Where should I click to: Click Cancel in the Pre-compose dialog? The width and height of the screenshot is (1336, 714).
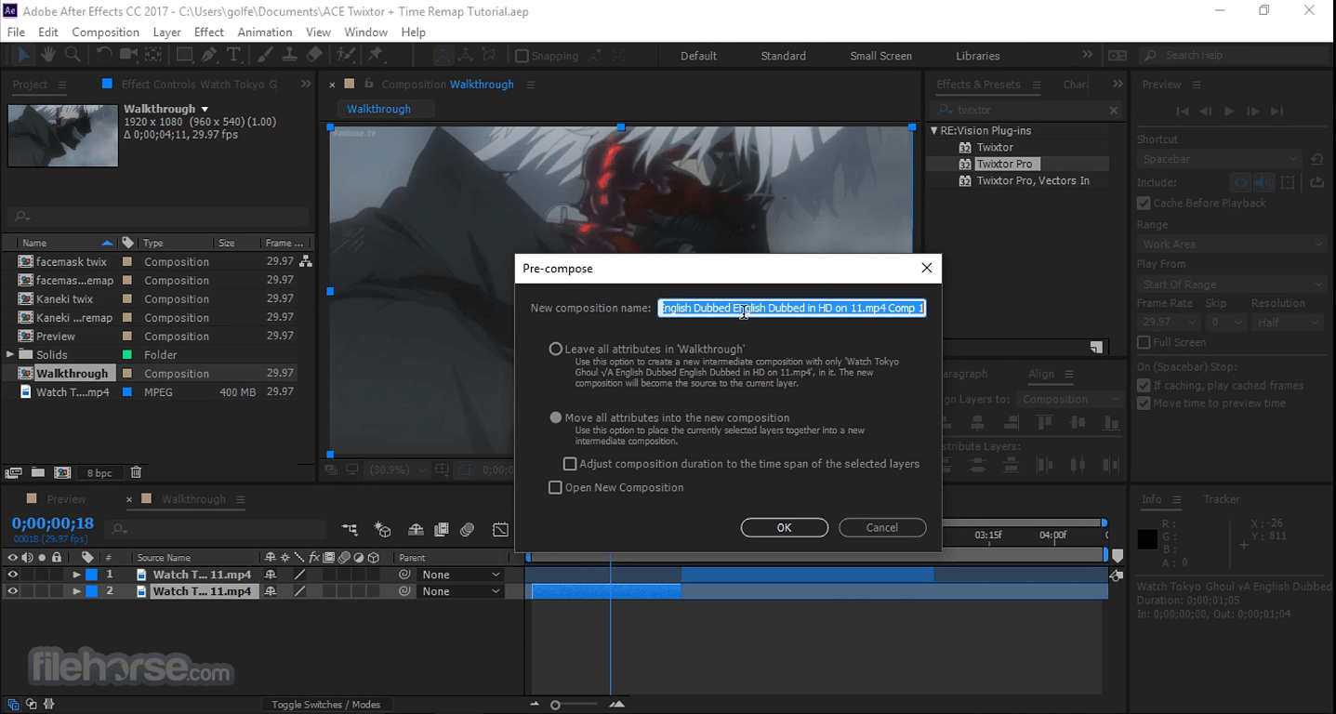[x=882, y=527]
